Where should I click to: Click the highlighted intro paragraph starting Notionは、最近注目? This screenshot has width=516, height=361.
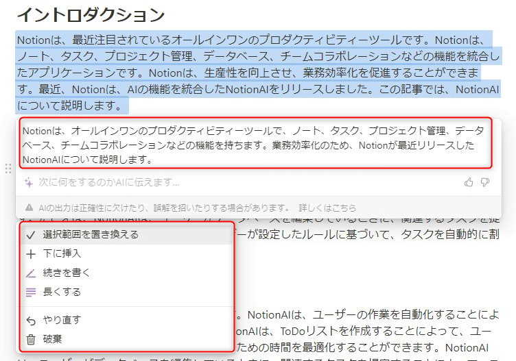click(x=259, y=73)
